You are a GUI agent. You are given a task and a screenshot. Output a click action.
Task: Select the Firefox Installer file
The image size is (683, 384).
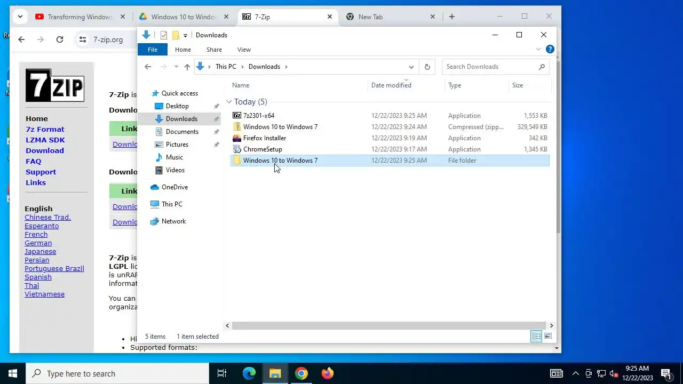tap(390, 138)
